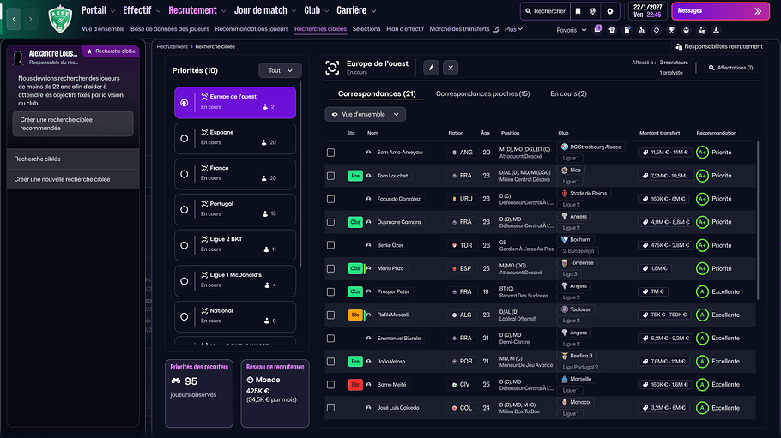Click the shirt icon in shortcuts bar

point(612,29)
